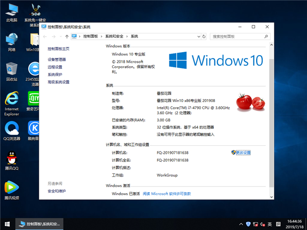The height and width of the screenshot is (230, 307).
Task: Click the 3.00 GB RAM value
Action: pyautogui.click(x=164, y=120)
